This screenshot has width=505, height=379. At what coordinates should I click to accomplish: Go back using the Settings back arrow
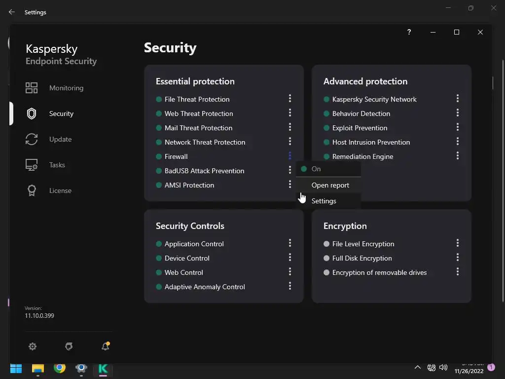pos(12,12)
